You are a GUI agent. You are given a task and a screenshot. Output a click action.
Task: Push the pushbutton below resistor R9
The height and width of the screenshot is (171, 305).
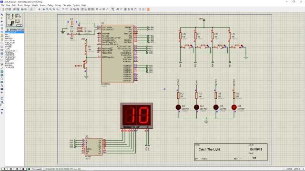click(x=237, y=46)
